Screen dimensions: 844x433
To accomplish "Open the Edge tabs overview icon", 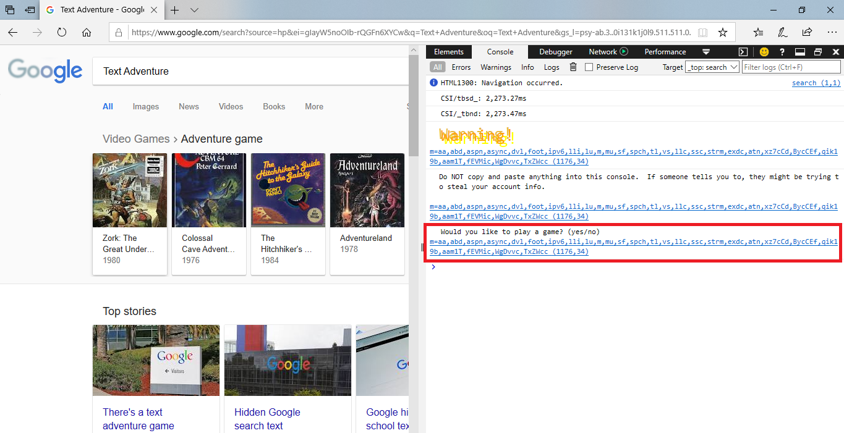I will pos(10,10).
